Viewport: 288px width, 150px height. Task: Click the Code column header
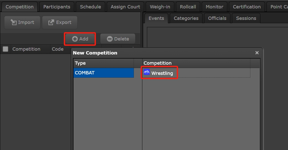58,49
